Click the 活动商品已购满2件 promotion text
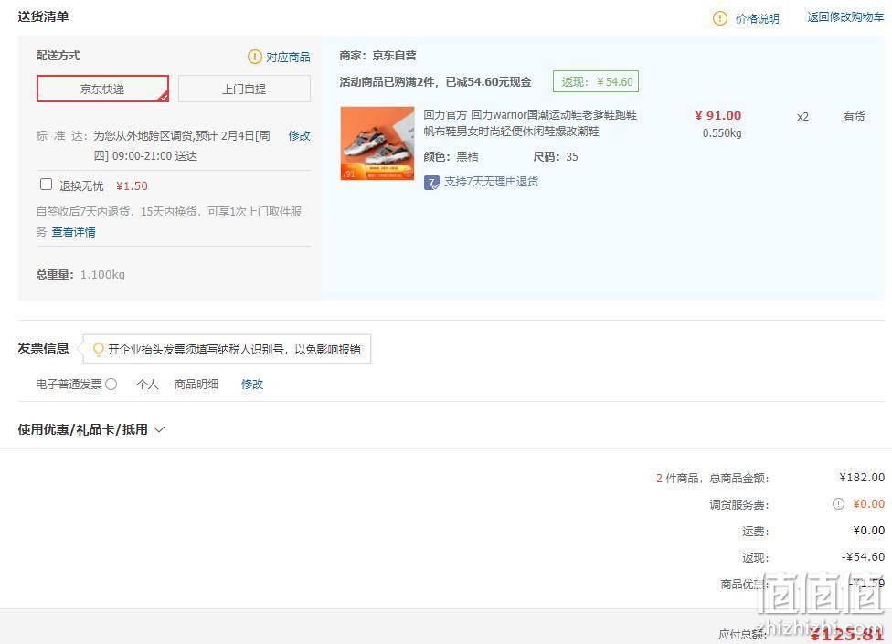Image resolution: width=892 pixels, height=644 pixels. [x=435, y=82]
